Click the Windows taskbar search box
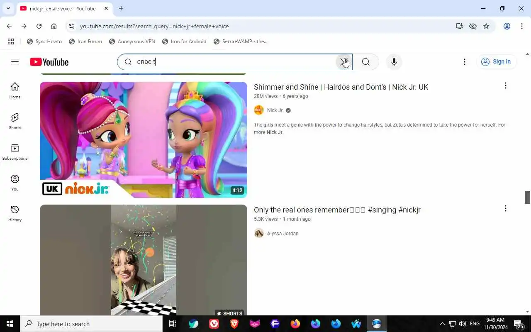This screenshot has height=332, width=531. [x=91, y=324]
